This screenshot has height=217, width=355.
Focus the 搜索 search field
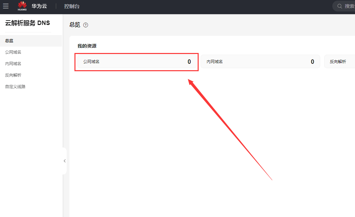pos(349,6)
